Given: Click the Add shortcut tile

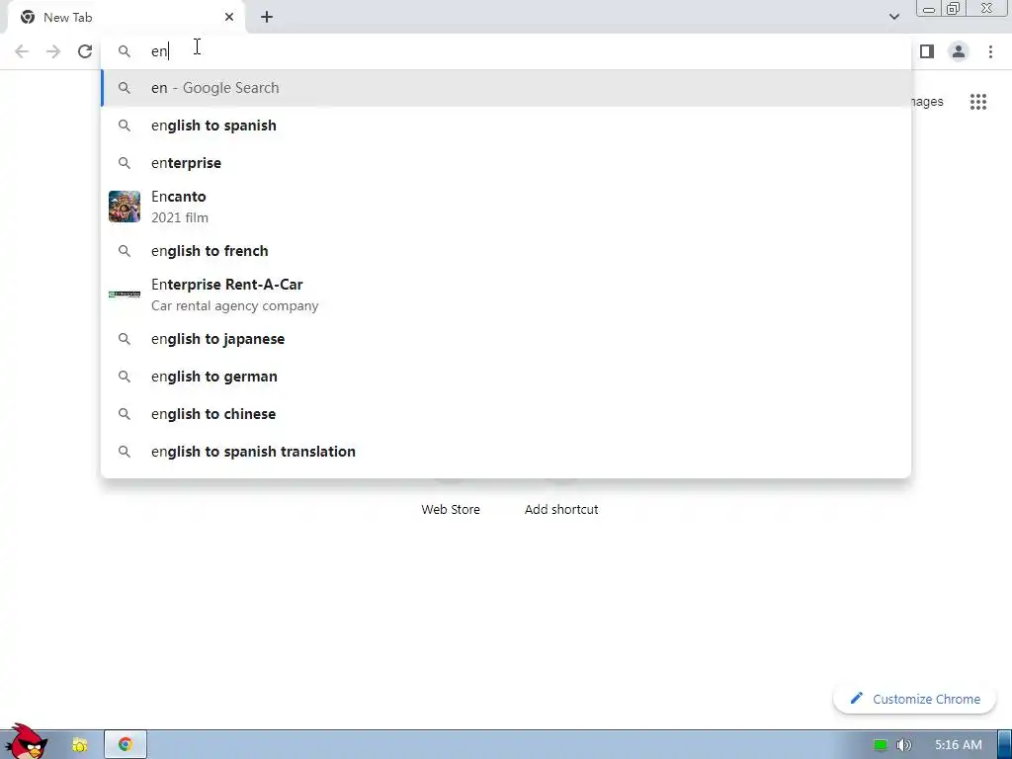Looking at the screenshot, I should click(x=561, y=509).
